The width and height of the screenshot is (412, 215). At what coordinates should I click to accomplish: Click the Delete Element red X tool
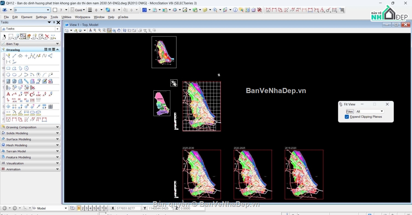47,36
